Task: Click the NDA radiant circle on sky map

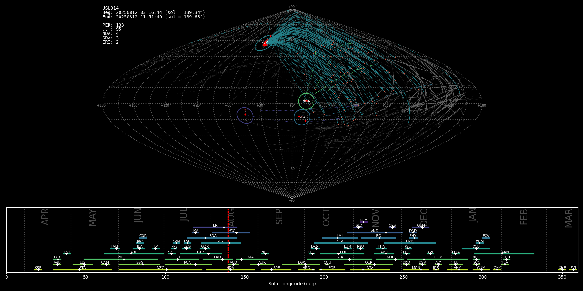Action: (x=306, y=101)
